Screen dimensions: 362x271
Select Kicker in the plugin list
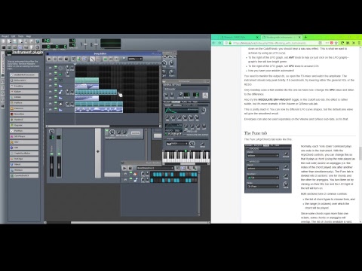tap(24, 92)
